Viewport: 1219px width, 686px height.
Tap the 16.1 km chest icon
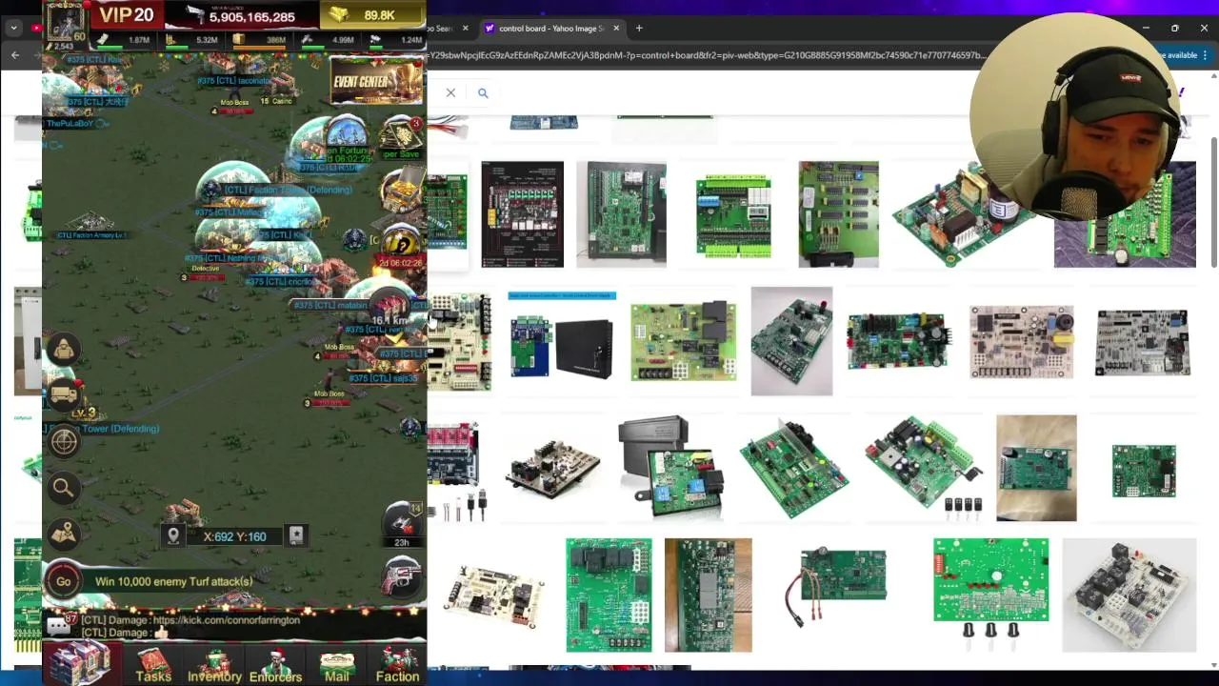(390, 310)
